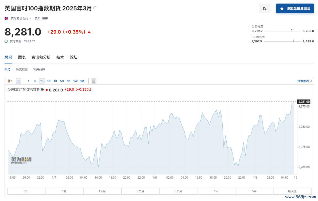Click the green clock real-time icon
318x201 pixels.
pos(6,41)
